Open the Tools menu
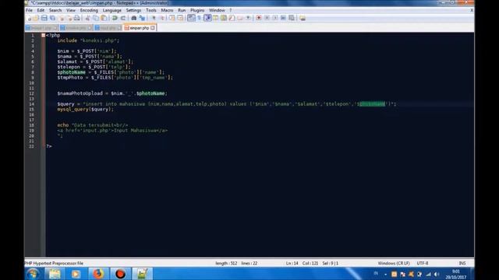 pyautogui.click(x=151, y=10)
